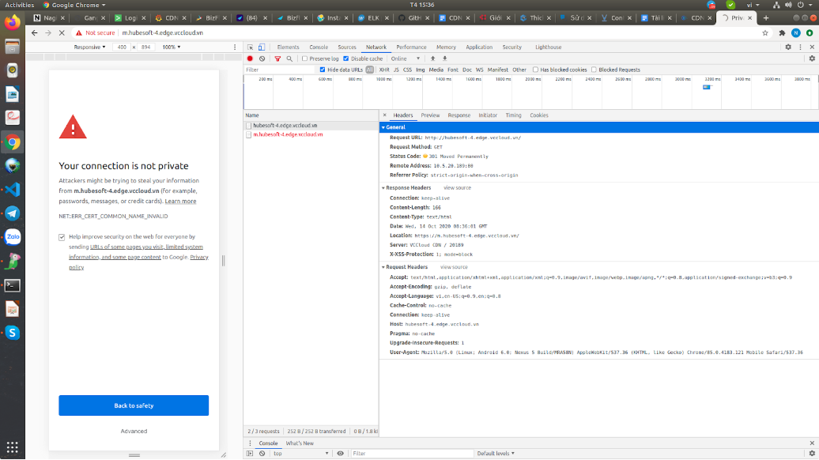This screenshot has height=460, width=819.
Task: Open console settings gear
Action: click(812, 453)
